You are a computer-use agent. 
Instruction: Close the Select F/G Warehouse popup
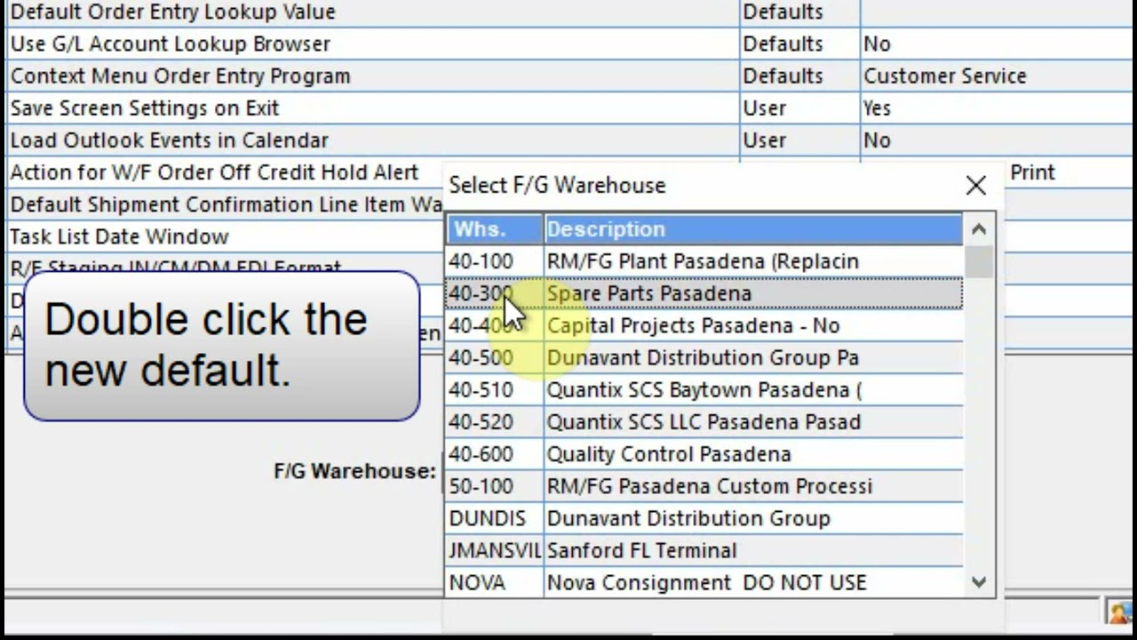[975, 185]
